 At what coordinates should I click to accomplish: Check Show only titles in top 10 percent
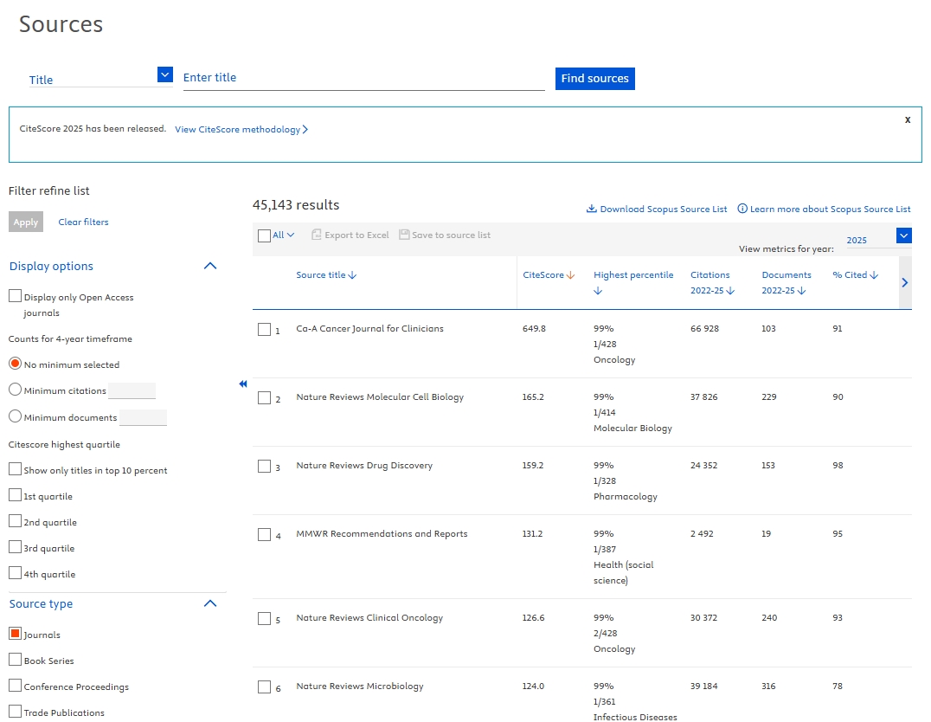16,469
